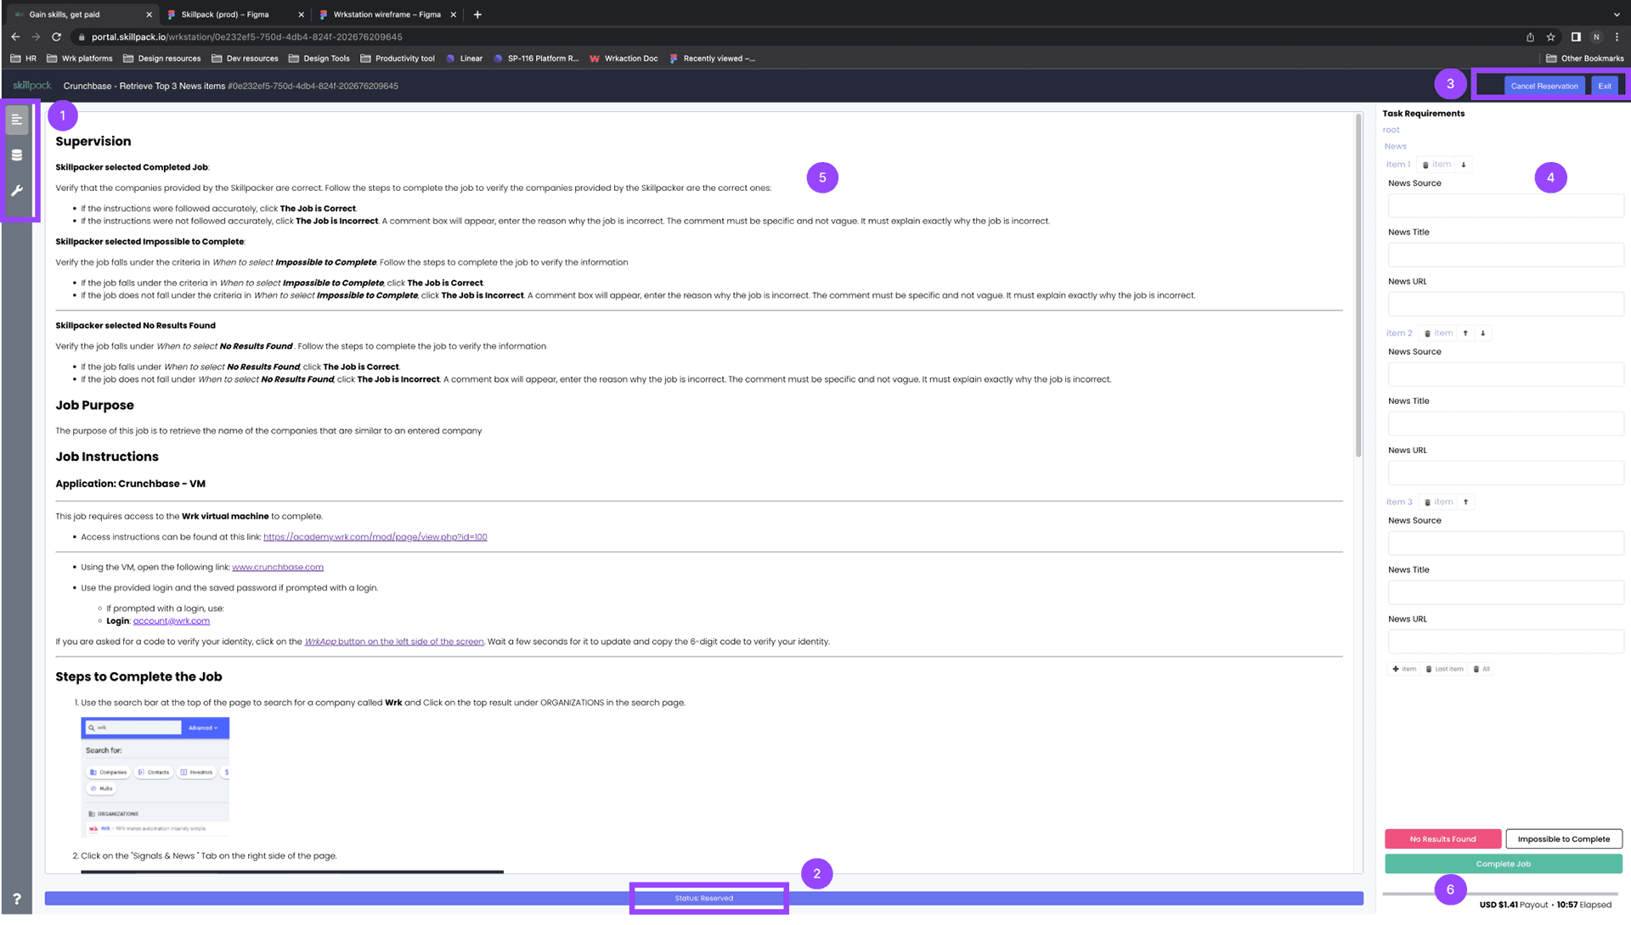Click the add item plus button
The height and width of the screenshot is (925, 1631).
(x=1403, y=670)
